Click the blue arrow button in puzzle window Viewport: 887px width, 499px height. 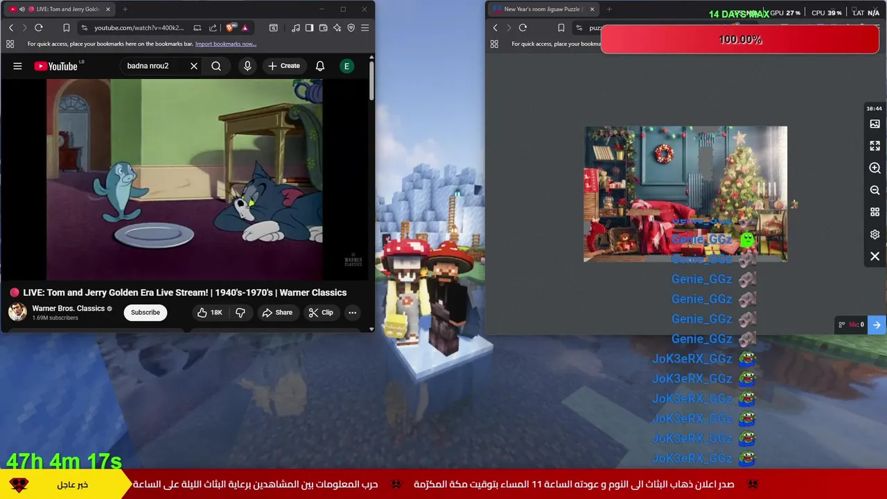point(877,324)
